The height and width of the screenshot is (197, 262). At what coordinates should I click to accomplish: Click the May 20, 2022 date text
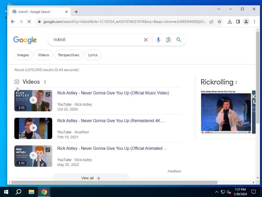click(68, 165)
